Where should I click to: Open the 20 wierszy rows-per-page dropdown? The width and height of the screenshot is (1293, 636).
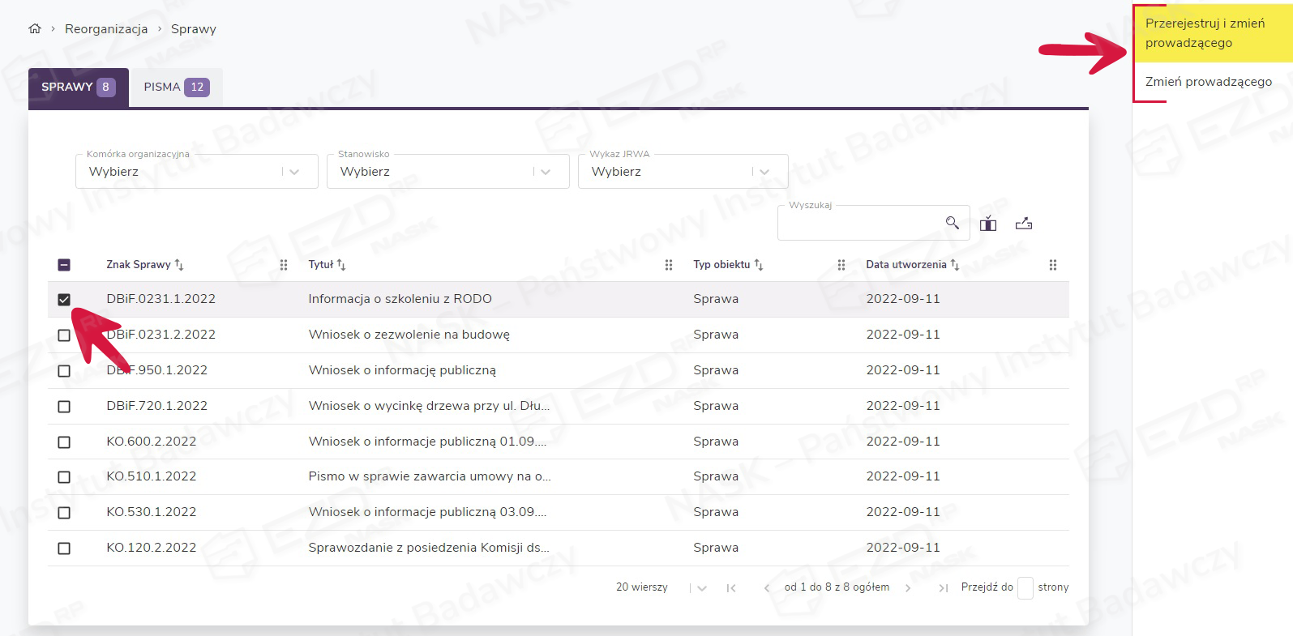(x=700, y=588)
